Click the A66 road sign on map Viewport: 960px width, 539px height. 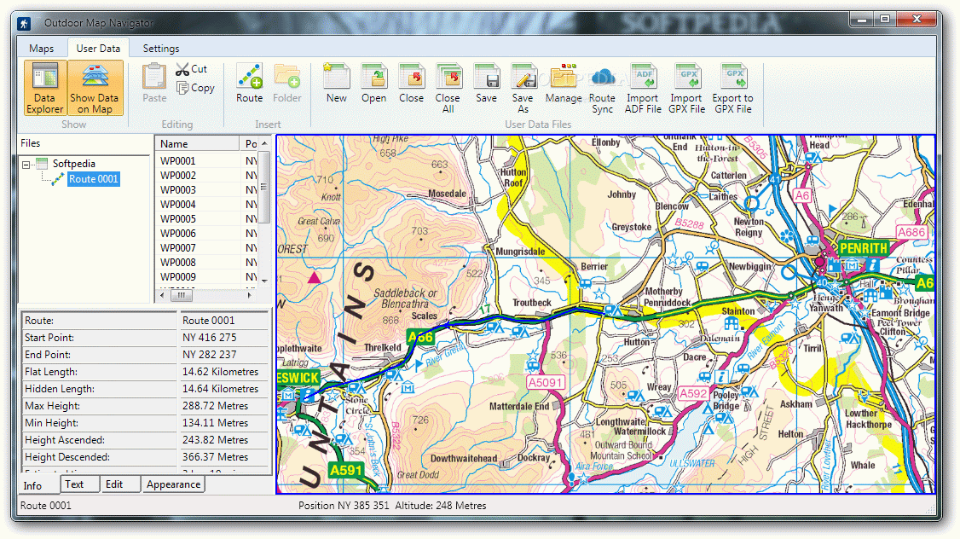coord(420,337)
